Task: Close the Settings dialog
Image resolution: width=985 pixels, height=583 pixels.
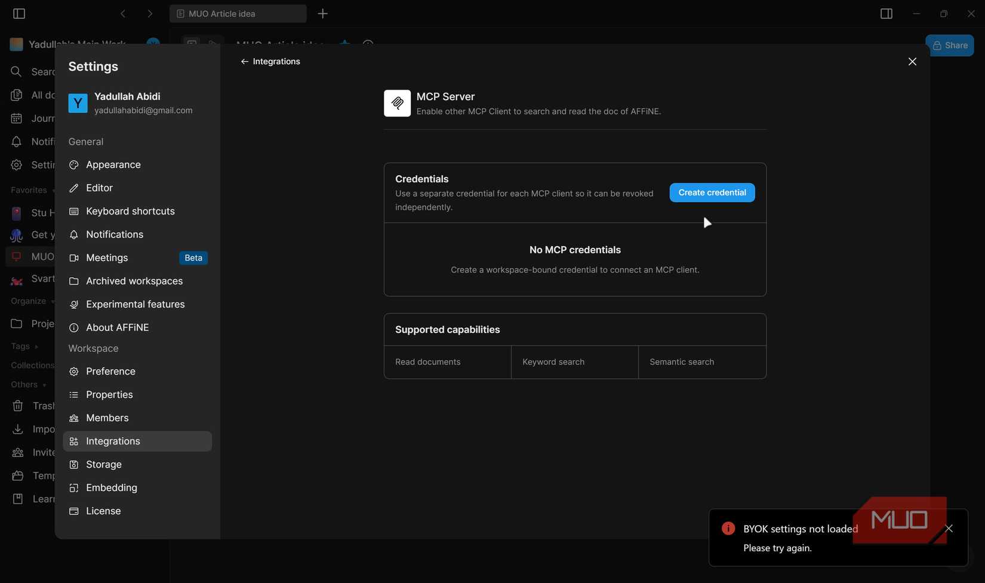Action: coord(912,62)
